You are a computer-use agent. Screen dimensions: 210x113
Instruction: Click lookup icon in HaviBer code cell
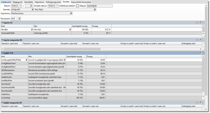[32, 30]
